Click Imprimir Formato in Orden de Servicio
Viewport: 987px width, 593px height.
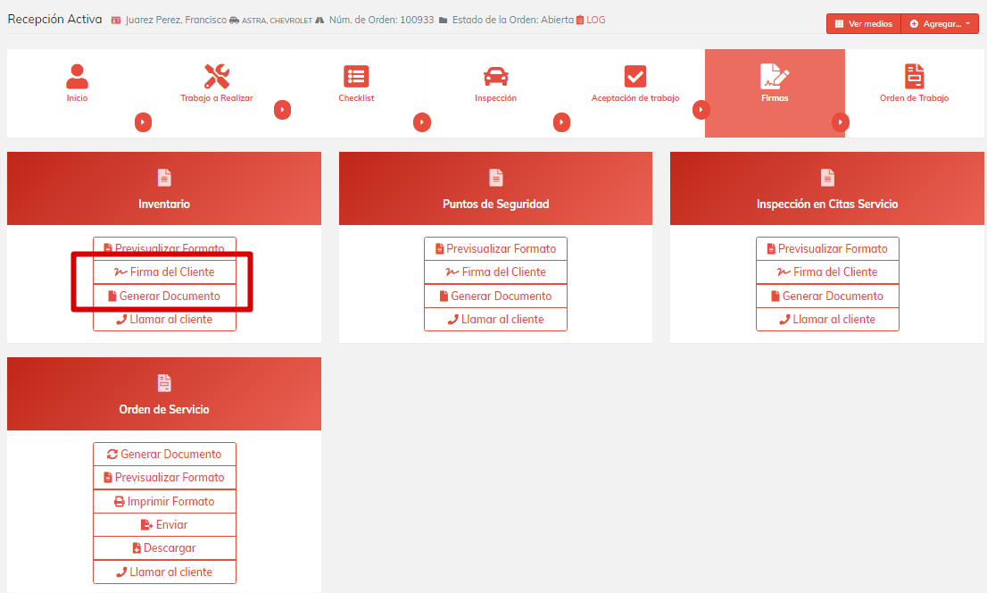164,502
